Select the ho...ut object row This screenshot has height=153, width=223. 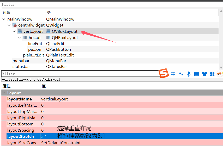pos(110,38)
